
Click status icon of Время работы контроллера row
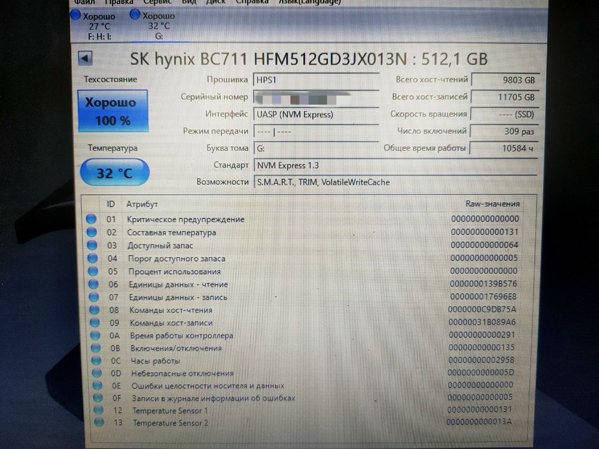(x=95, y=335)
